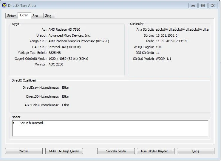221x161 pixels.
Task: Go to the Giriş tab
Action: 49,15
